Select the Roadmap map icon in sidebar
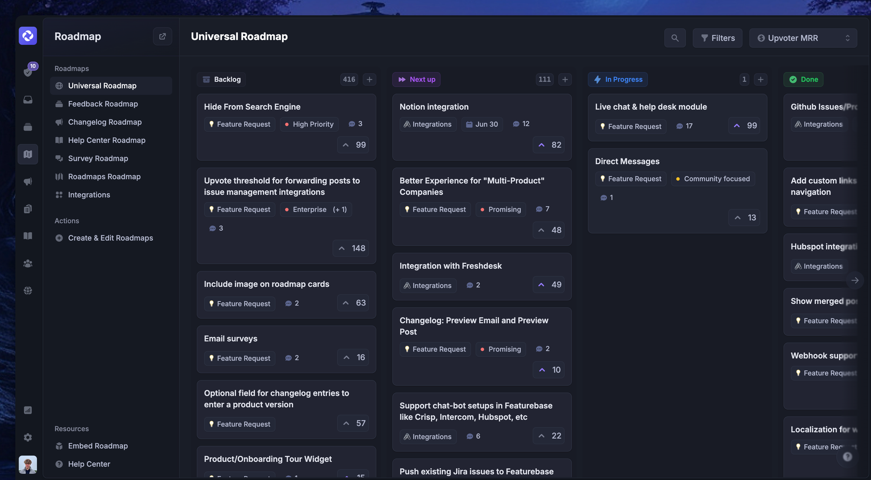The width and height of the screenshot is (871, 480). (28, 154)
